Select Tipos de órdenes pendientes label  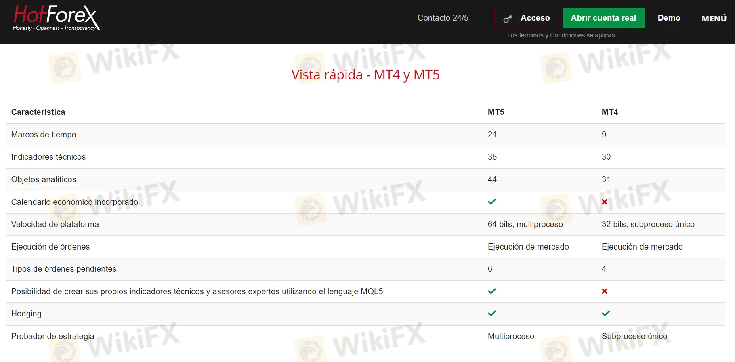click(64, 269)
